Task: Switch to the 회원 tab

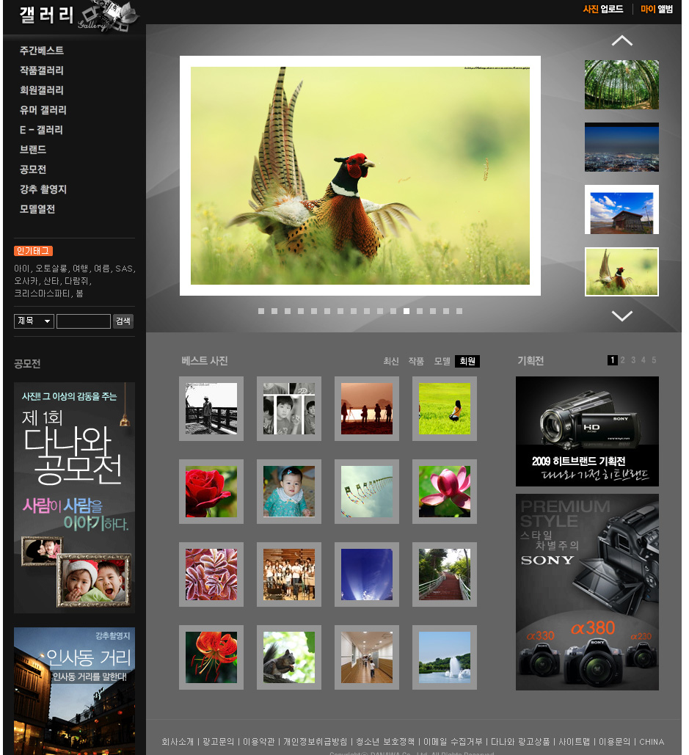Action: pyautogui.click(x=467, y=361)
